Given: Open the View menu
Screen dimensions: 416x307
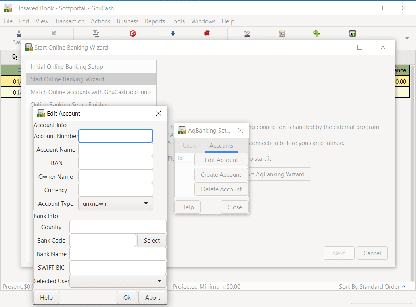Looking at the screenshot, I should pyautogui.click(x=42, y=21).
